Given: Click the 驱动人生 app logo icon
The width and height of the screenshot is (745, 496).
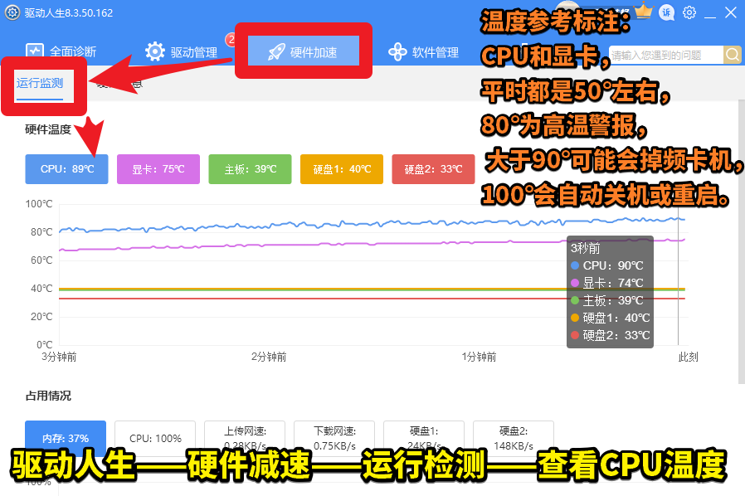Looking at the screenshot, I should coord(12,12).
